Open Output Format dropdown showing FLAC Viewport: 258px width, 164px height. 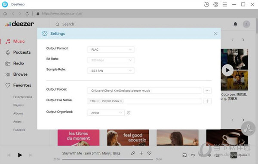point(111,50)
